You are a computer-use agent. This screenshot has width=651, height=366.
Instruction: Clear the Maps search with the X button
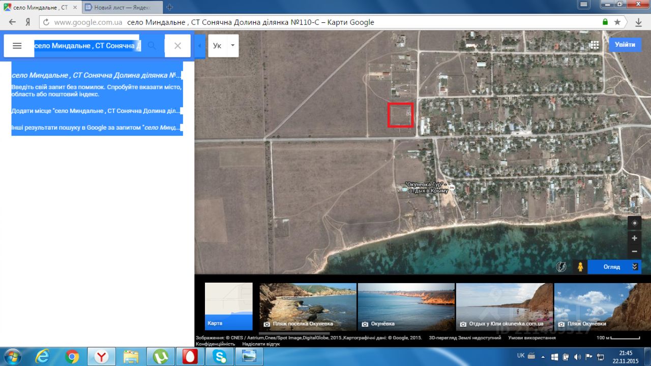tap(177, 46)
